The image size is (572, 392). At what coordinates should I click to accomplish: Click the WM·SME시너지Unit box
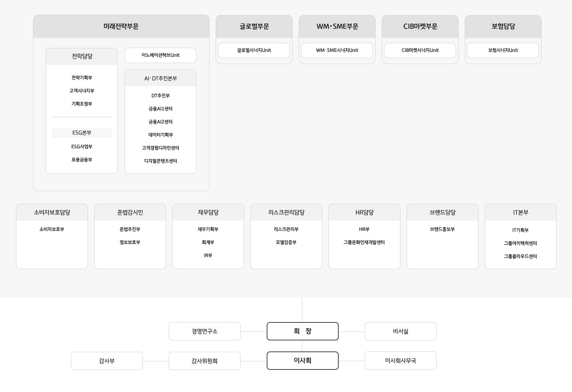(337, 50)
